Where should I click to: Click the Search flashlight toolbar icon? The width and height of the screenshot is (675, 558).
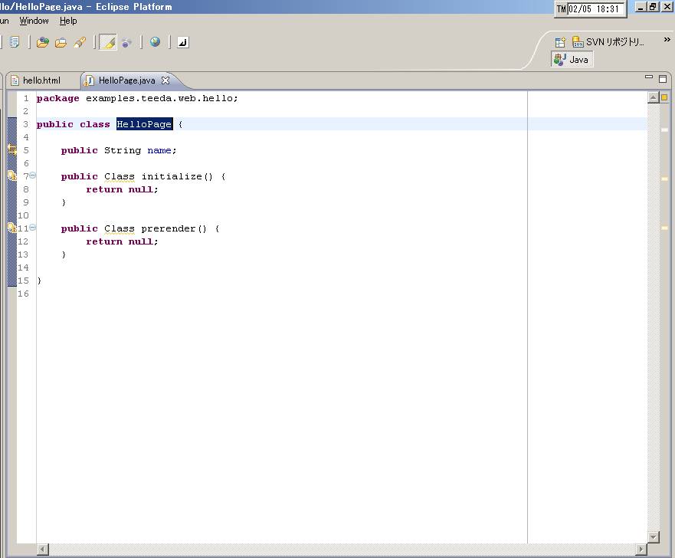pos(79,43)
